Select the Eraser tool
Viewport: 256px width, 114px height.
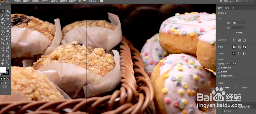(x=8, y=31)
